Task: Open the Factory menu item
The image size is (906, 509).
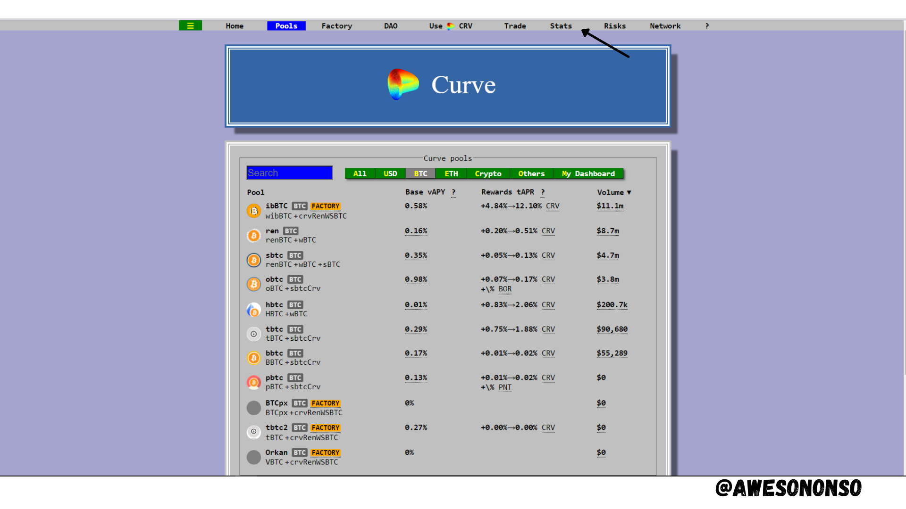Action: point(337,26)
